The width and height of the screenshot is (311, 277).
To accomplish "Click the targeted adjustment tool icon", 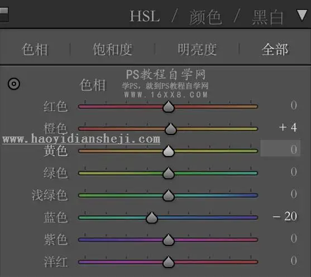I will tap(14, 84).
